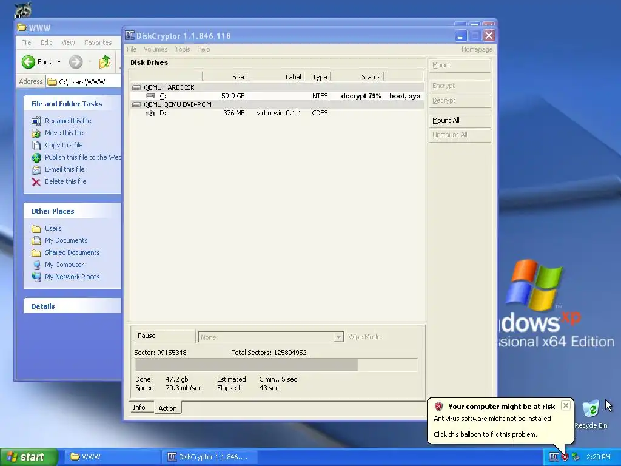Click the Encrypt button
Viewport: 621px width, 466px height.
pyautogui.click(x=460, y=86)
